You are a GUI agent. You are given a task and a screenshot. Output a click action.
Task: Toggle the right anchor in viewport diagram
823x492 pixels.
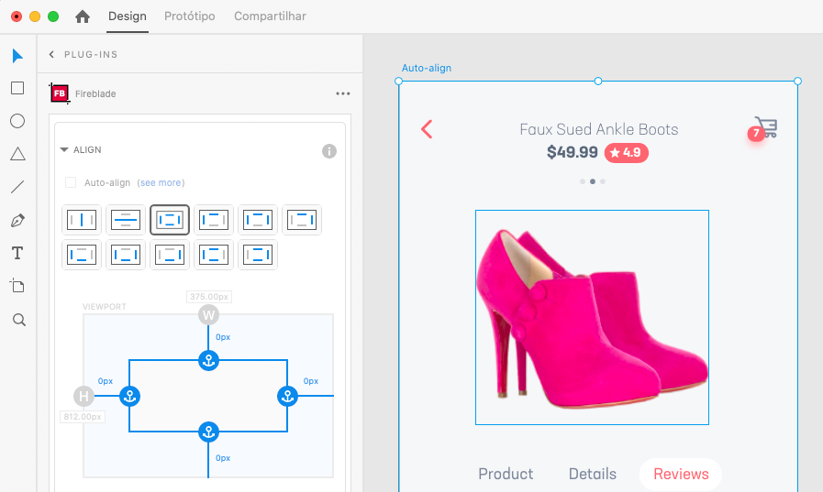click(287, 396)
